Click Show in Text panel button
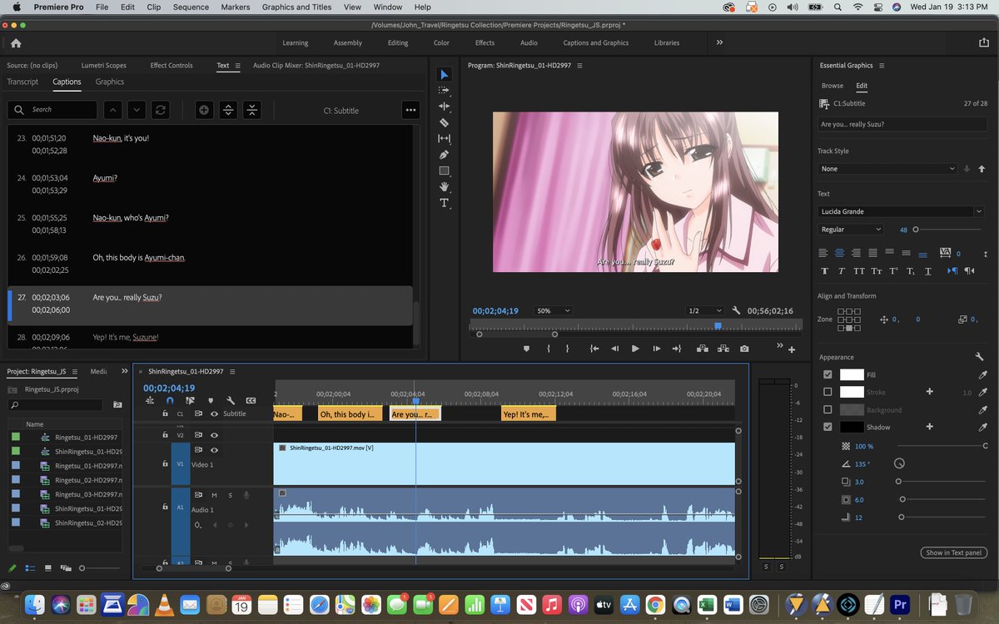Image resolution: width=999 pixels, height=624 pixels. coord(954,552)
